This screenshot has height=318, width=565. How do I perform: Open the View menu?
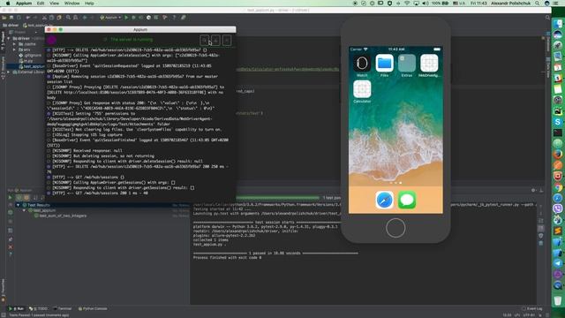[54, 4]
